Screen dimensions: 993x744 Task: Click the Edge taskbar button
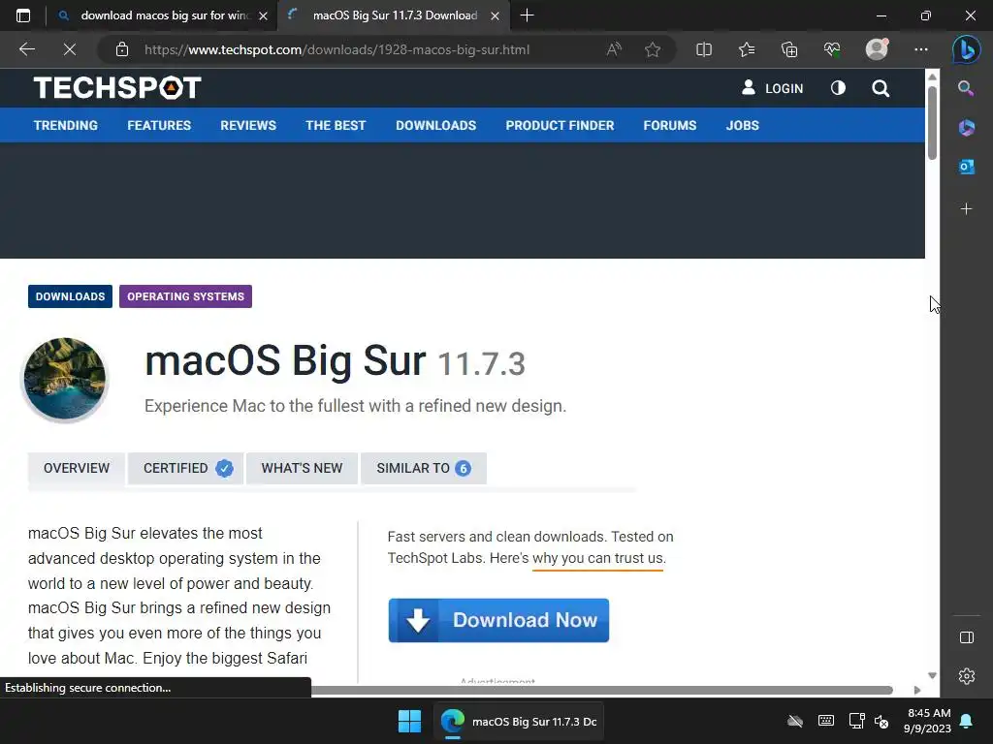coord(519,721)
